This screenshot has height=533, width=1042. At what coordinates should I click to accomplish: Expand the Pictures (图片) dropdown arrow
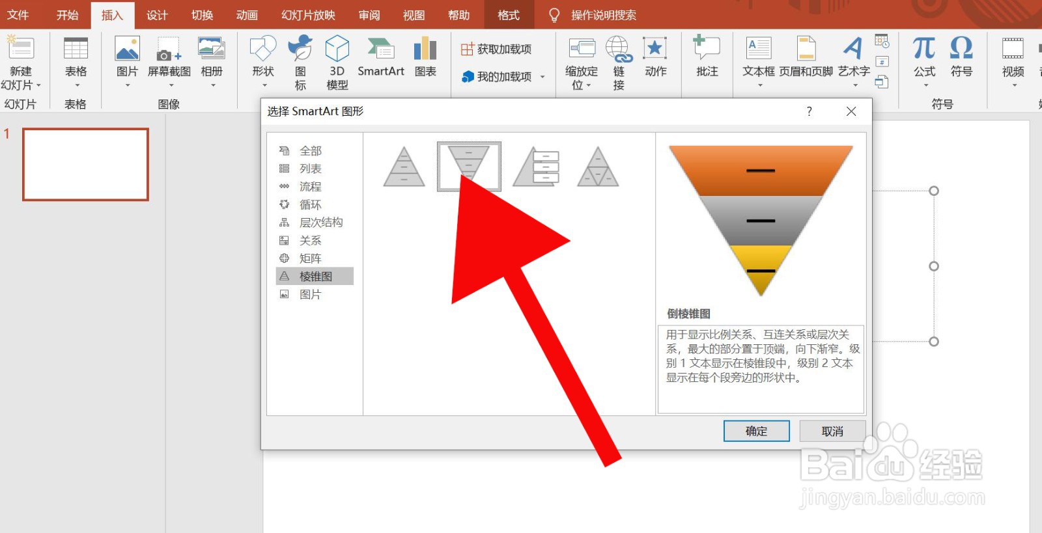128,85
